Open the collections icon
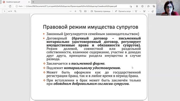The width and height of the screenshot is (180, 101). [x=154, y=6]
